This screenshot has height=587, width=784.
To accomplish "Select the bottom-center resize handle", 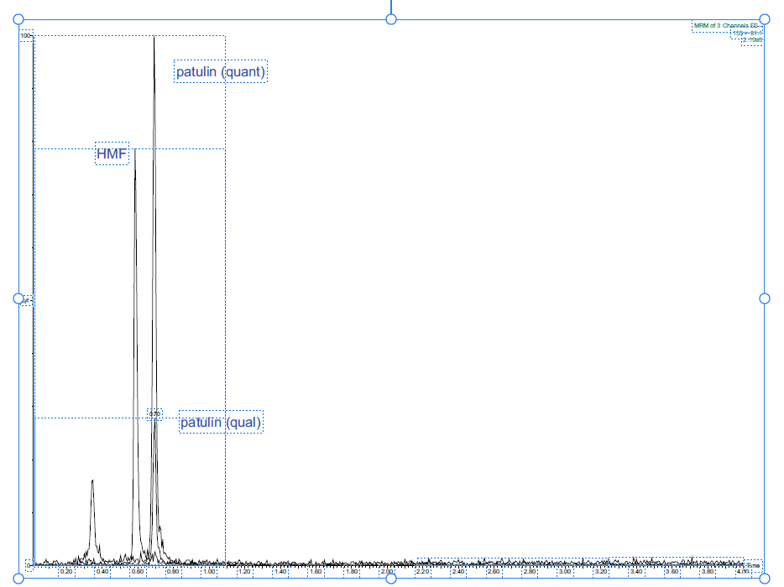I will [391, 579].
